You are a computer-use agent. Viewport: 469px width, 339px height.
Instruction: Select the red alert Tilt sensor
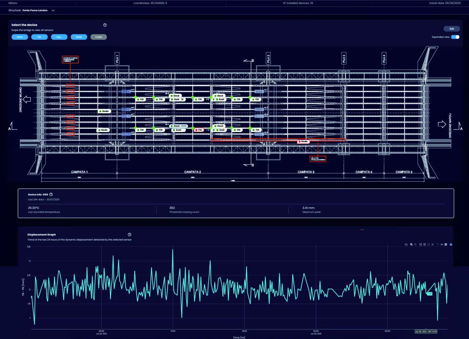199,130
